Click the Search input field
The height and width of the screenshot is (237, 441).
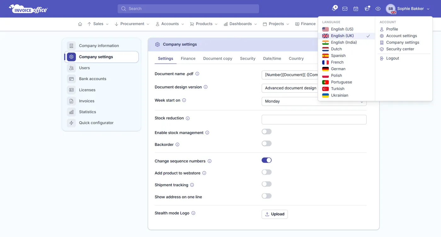[188, 9]
